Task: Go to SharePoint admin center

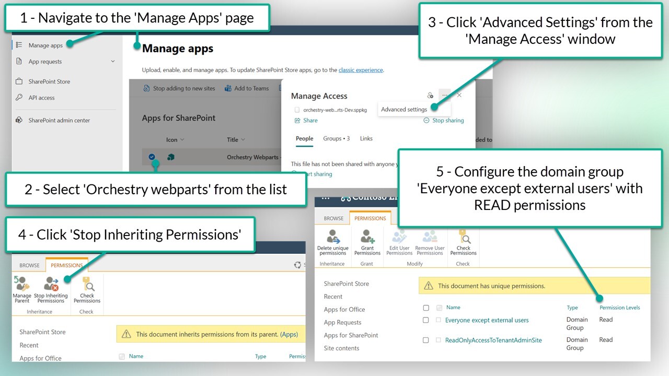Action: 59,120
